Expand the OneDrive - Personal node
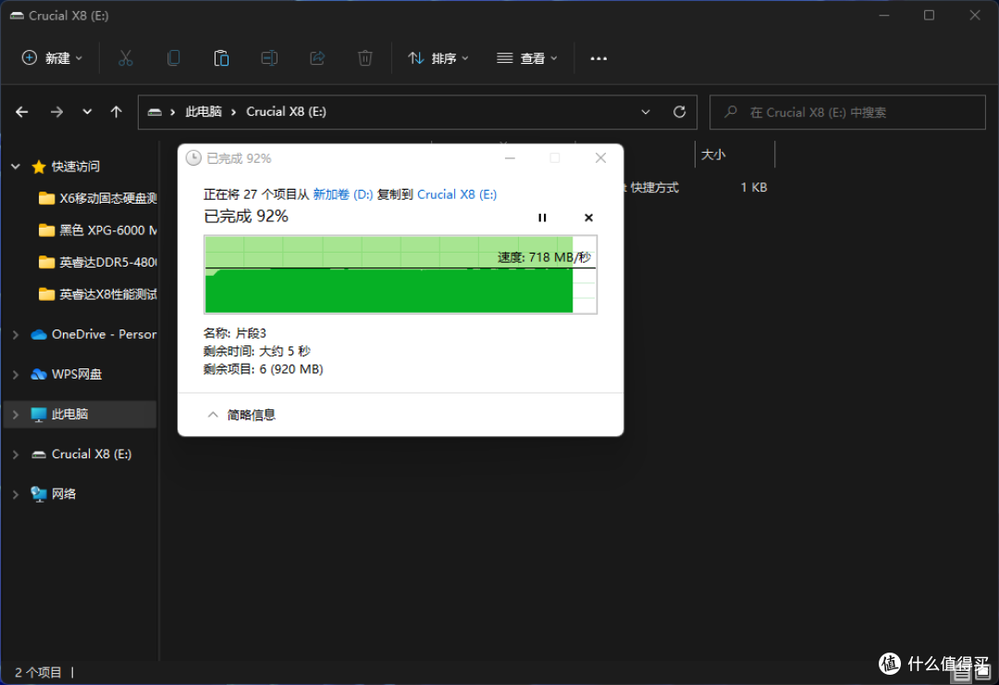This screenshot has height=685, width=999. click(x=16, y=334)
